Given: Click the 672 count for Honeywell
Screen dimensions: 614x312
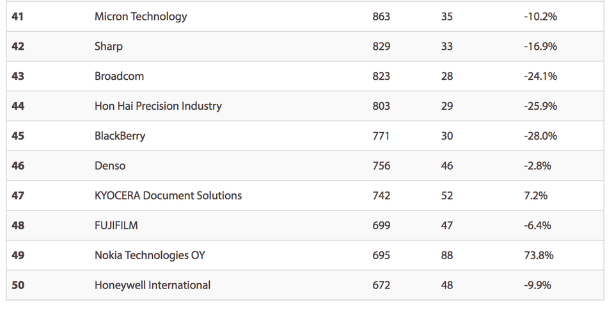Looking at the screenshot, I should click(x=381, y=285).
